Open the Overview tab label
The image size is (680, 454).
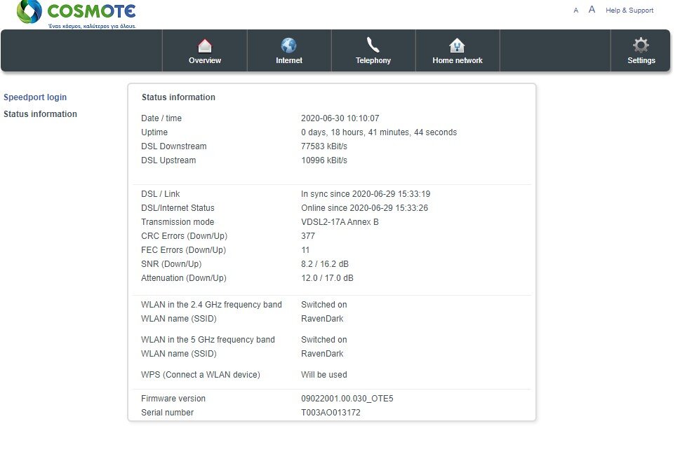tap(205, 60)
